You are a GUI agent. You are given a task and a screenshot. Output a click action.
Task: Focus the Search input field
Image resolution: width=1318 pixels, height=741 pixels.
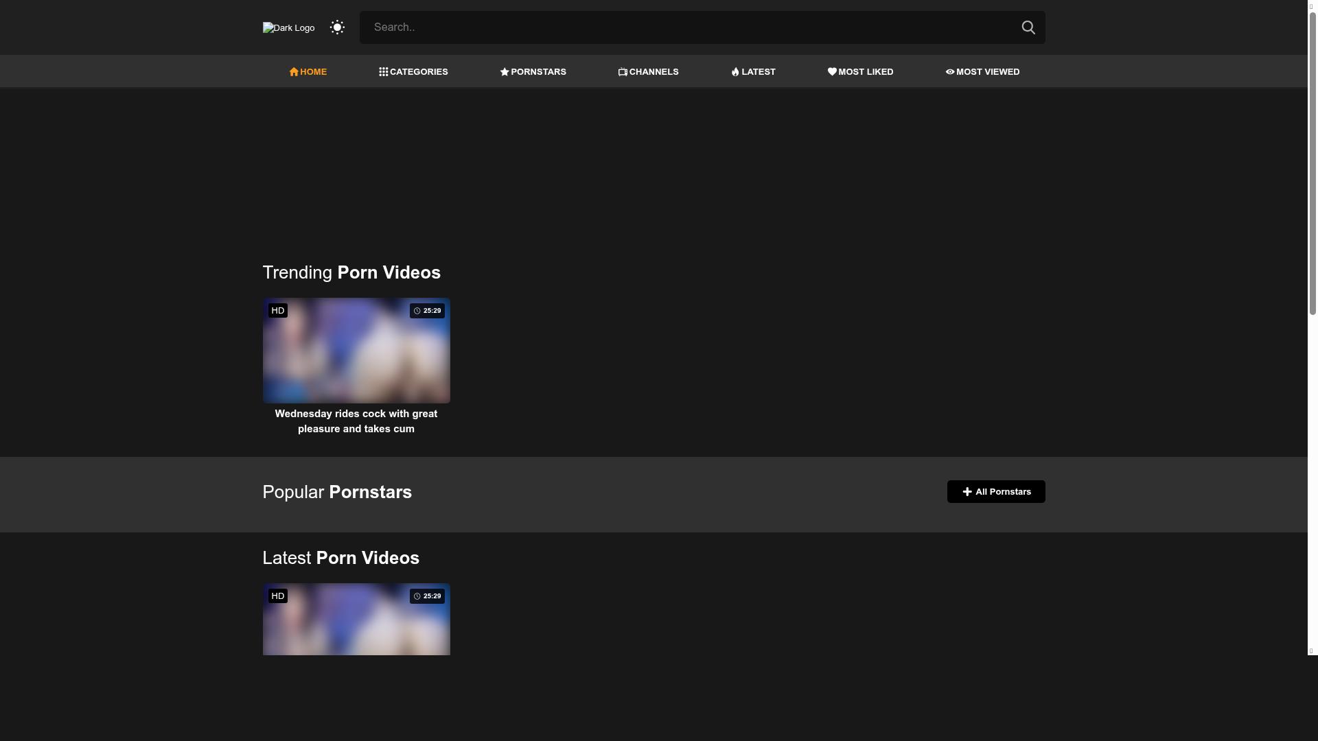pyautogui.click(x=686, y=27)
